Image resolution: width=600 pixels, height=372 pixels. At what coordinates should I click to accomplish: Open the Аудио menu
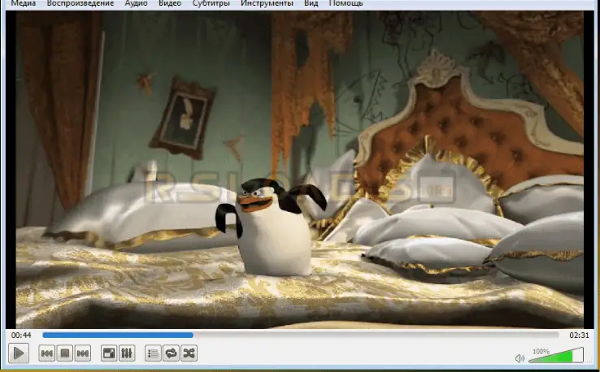coord(137,3)
